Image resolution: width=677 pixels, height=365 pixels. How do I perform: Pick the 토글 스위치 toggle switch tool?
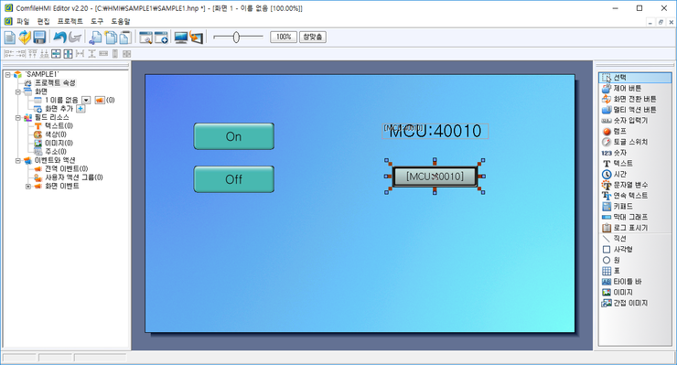pos(635,142)
